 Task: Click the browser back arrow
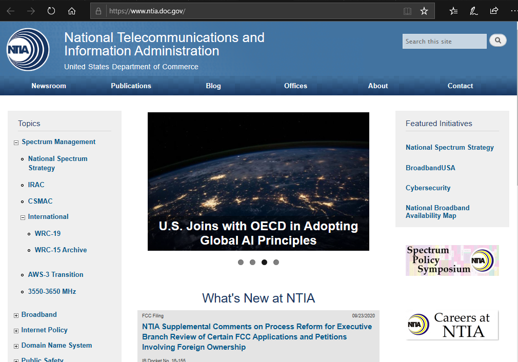tap(11, 11)
